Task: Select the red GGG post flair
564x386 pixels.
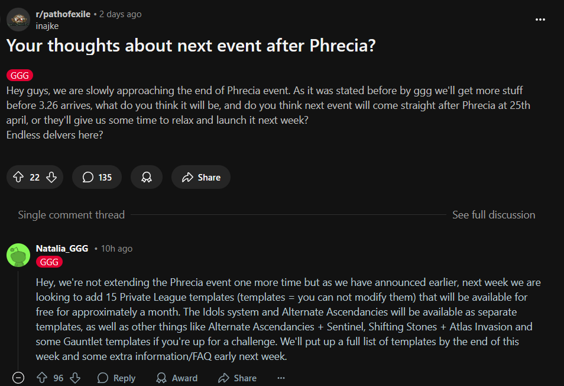Action: [x=20, y=76]
